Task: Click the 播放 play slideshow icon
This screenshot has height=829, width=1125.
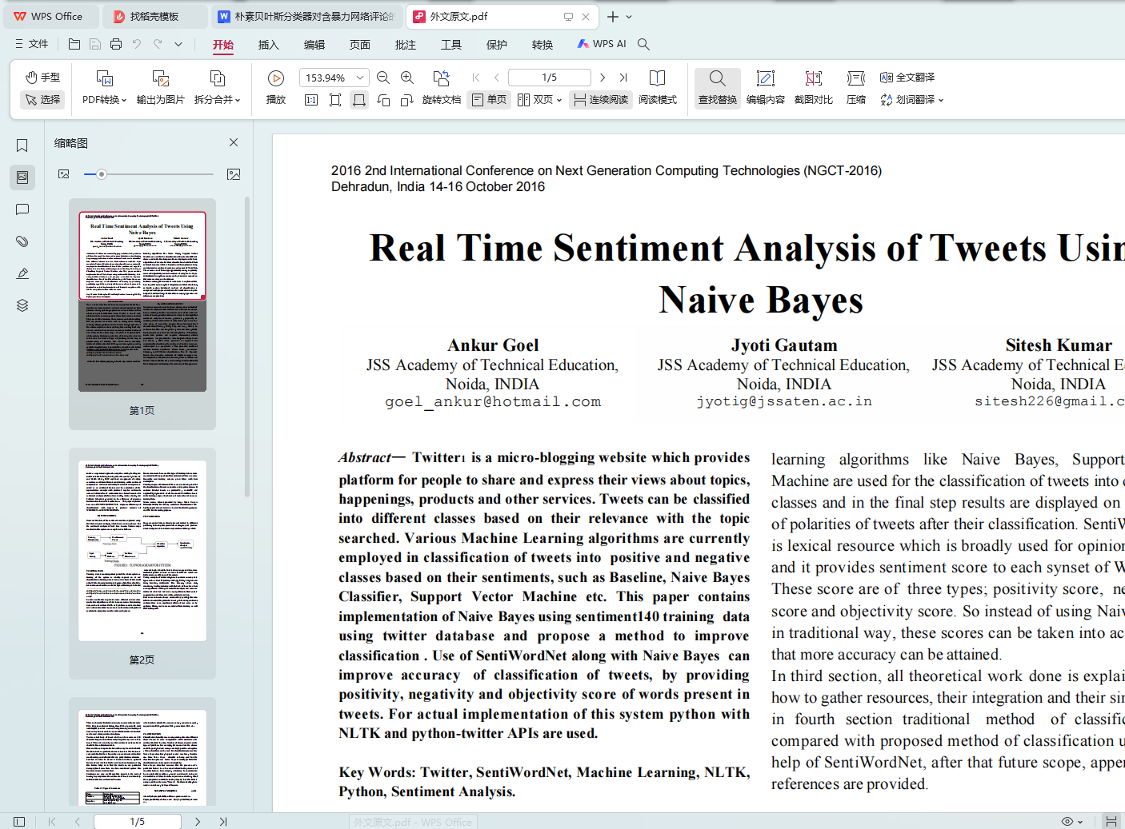Action: click(276, 87)
